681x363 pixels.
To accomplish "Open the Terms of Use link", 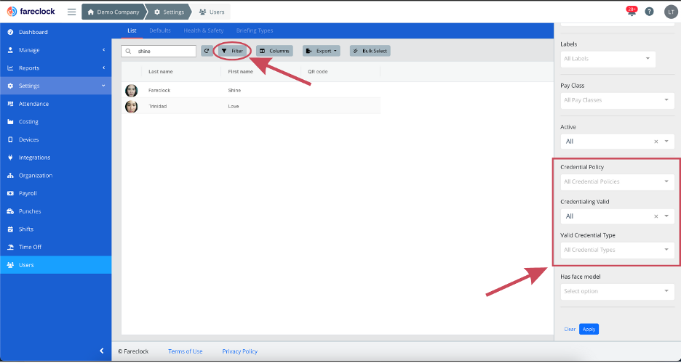I will [186, 351].
